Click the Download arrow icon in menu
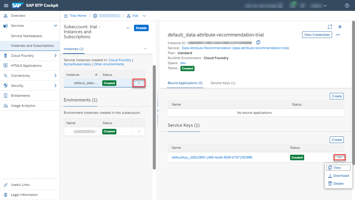The height and width of the screenshot is (200, 355). [330, 176]
